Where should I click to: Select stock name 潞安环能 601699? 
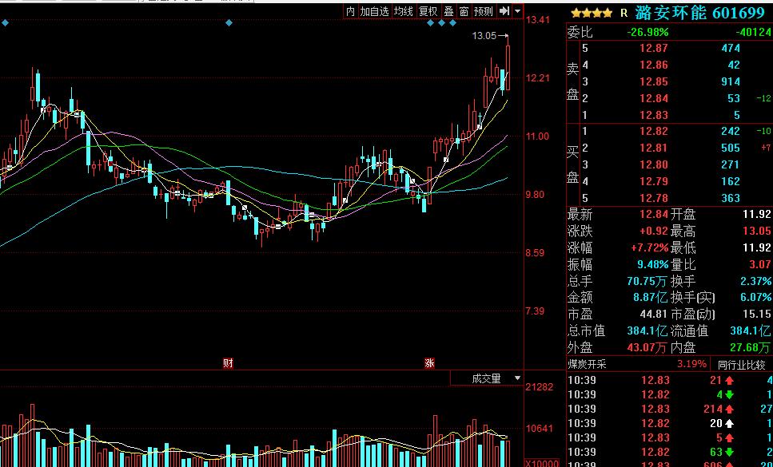point(702,13)
